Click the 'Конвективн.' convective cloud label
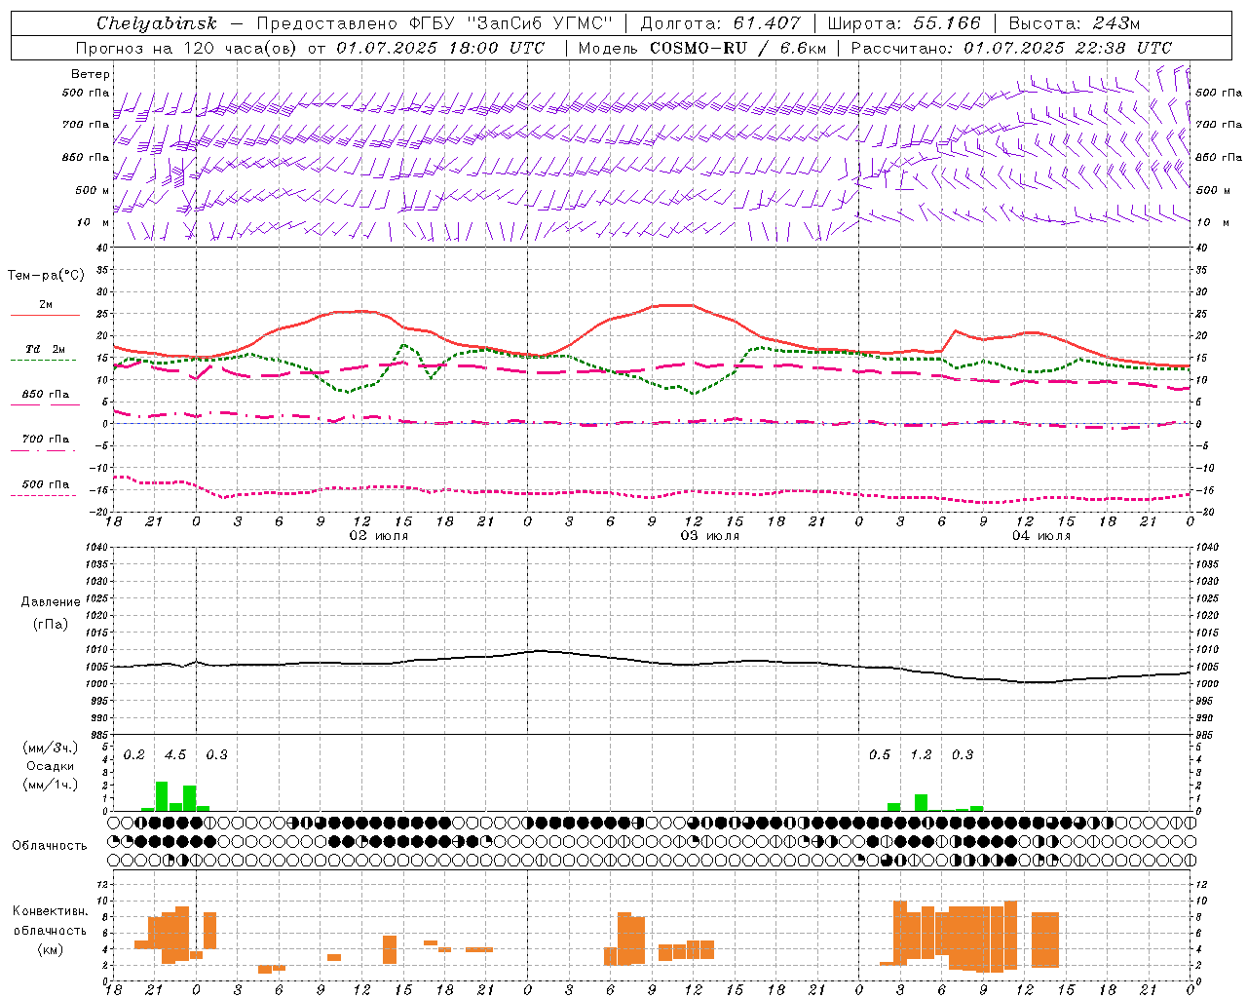 tap(51, 911)
